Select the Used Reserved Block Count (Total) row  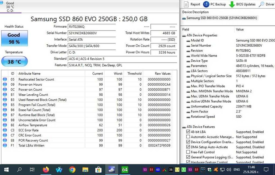(87, 100)
